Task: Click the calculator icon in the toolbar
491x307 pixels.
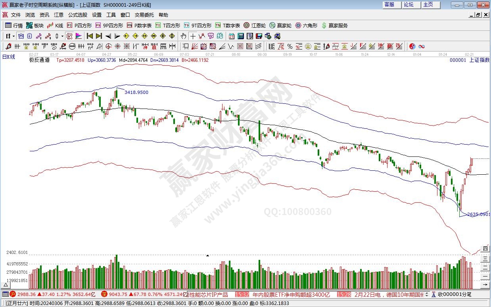Action: pos(240,36)
